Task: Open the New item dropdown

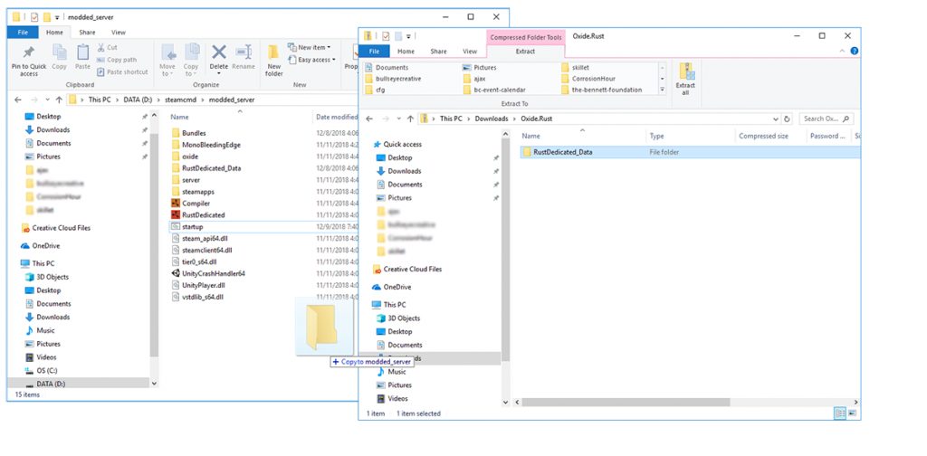Action: click(x=310, y=47)
